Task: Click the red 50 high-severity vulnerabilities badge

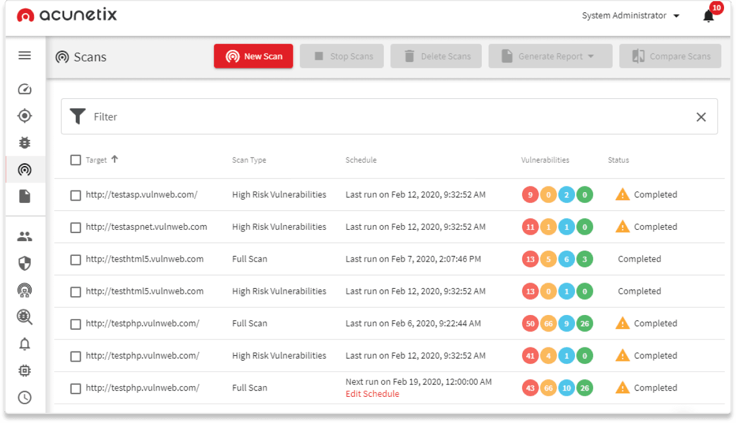Action: coord(530,324)
